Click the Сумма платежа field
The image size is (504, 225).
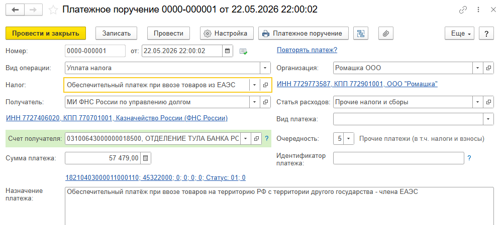[103, 158]
